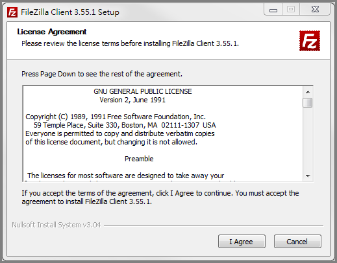
Task: Click the License Agreement page title
Action: click(52, 32)
